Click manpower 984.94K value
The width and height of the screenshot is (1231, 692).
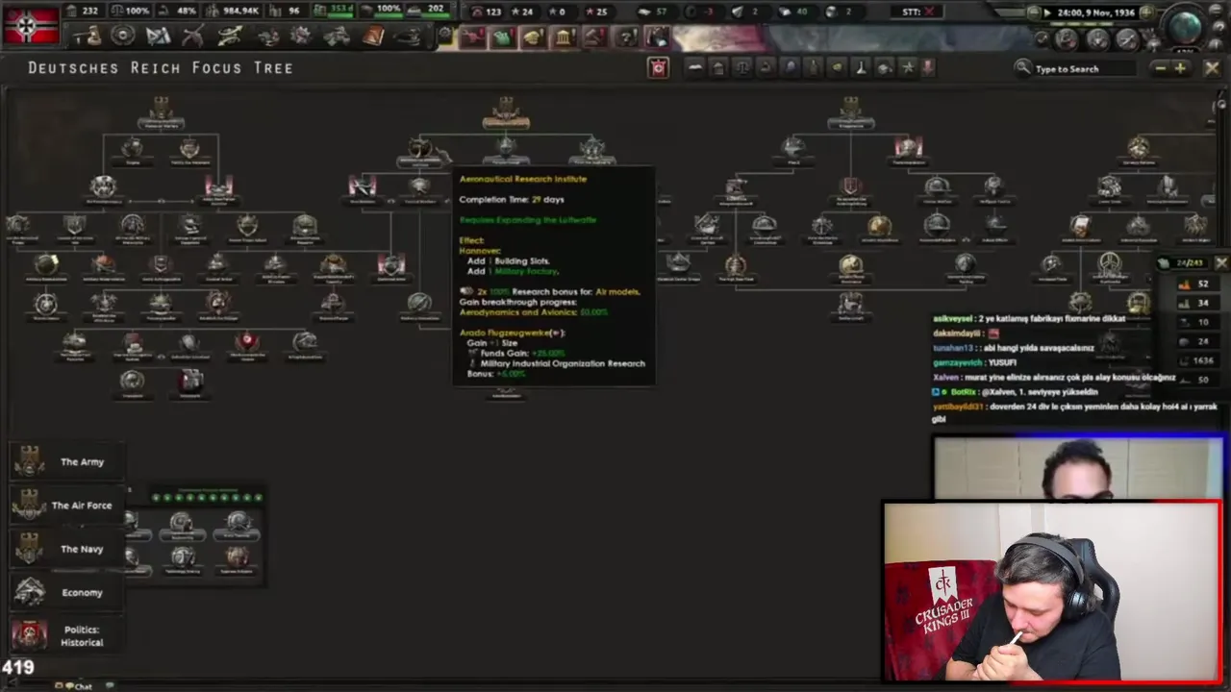[242, 11]
